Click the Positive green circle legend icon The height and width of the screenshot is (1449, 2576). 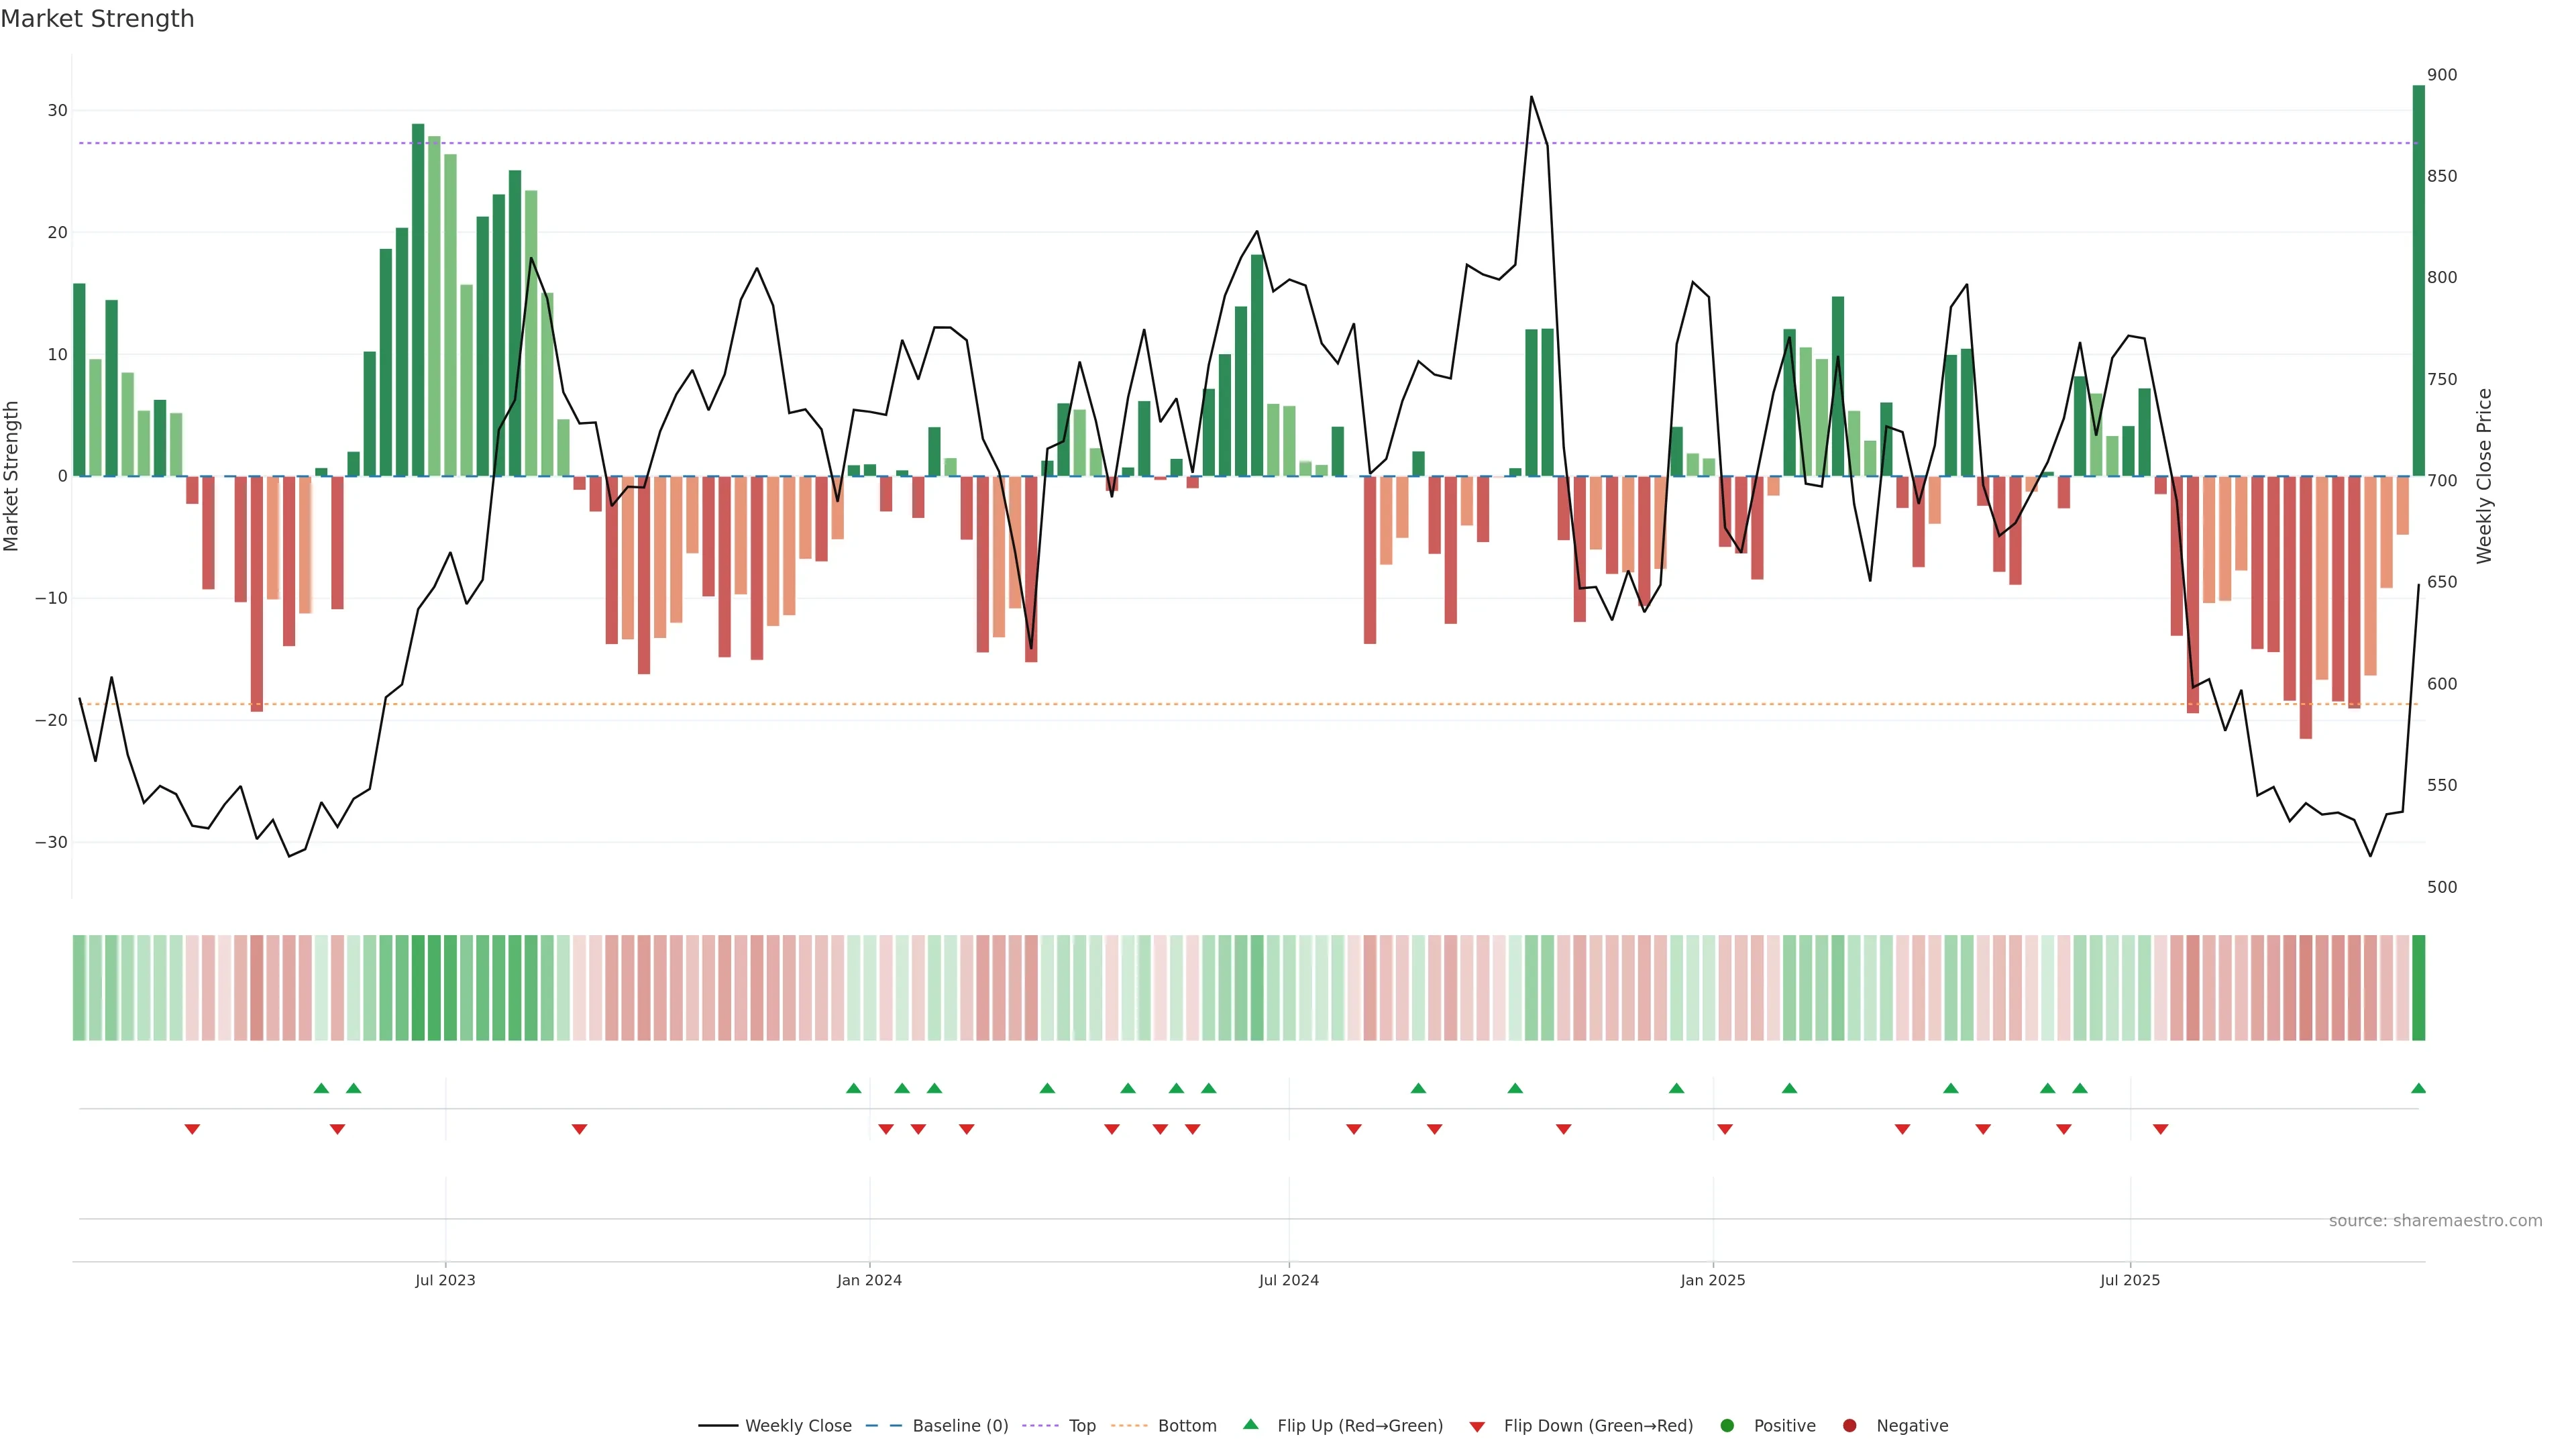click(x=1727, y=1426)
